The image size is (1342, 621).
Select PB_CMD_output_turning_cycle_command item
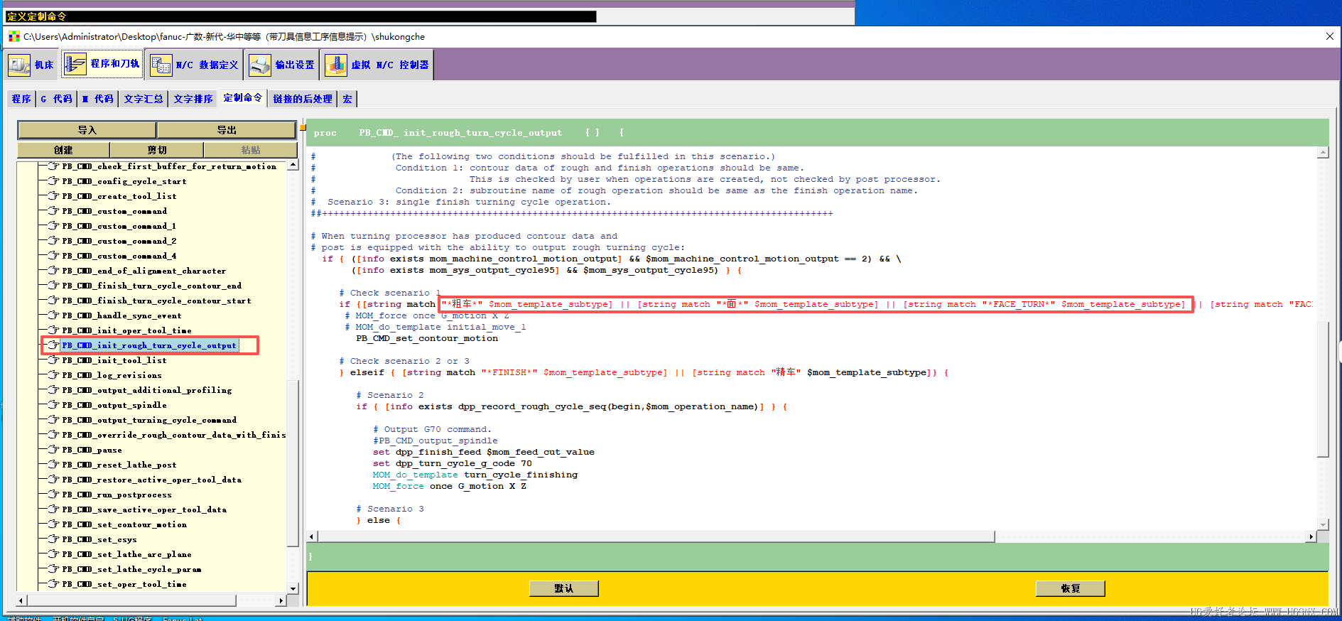(149, 420)
